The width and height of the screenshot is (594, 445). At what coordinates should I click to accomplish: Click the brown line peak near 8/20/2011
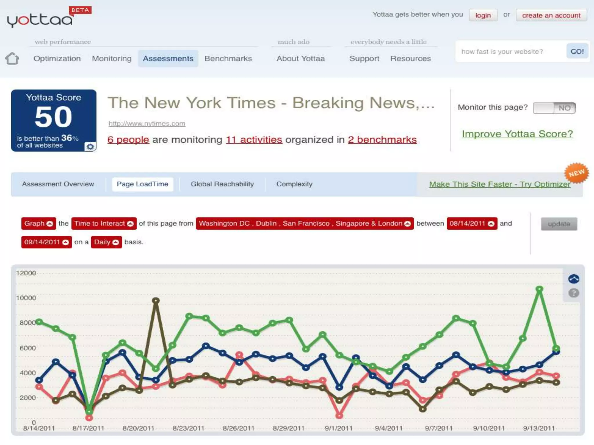tap(156, 300)
